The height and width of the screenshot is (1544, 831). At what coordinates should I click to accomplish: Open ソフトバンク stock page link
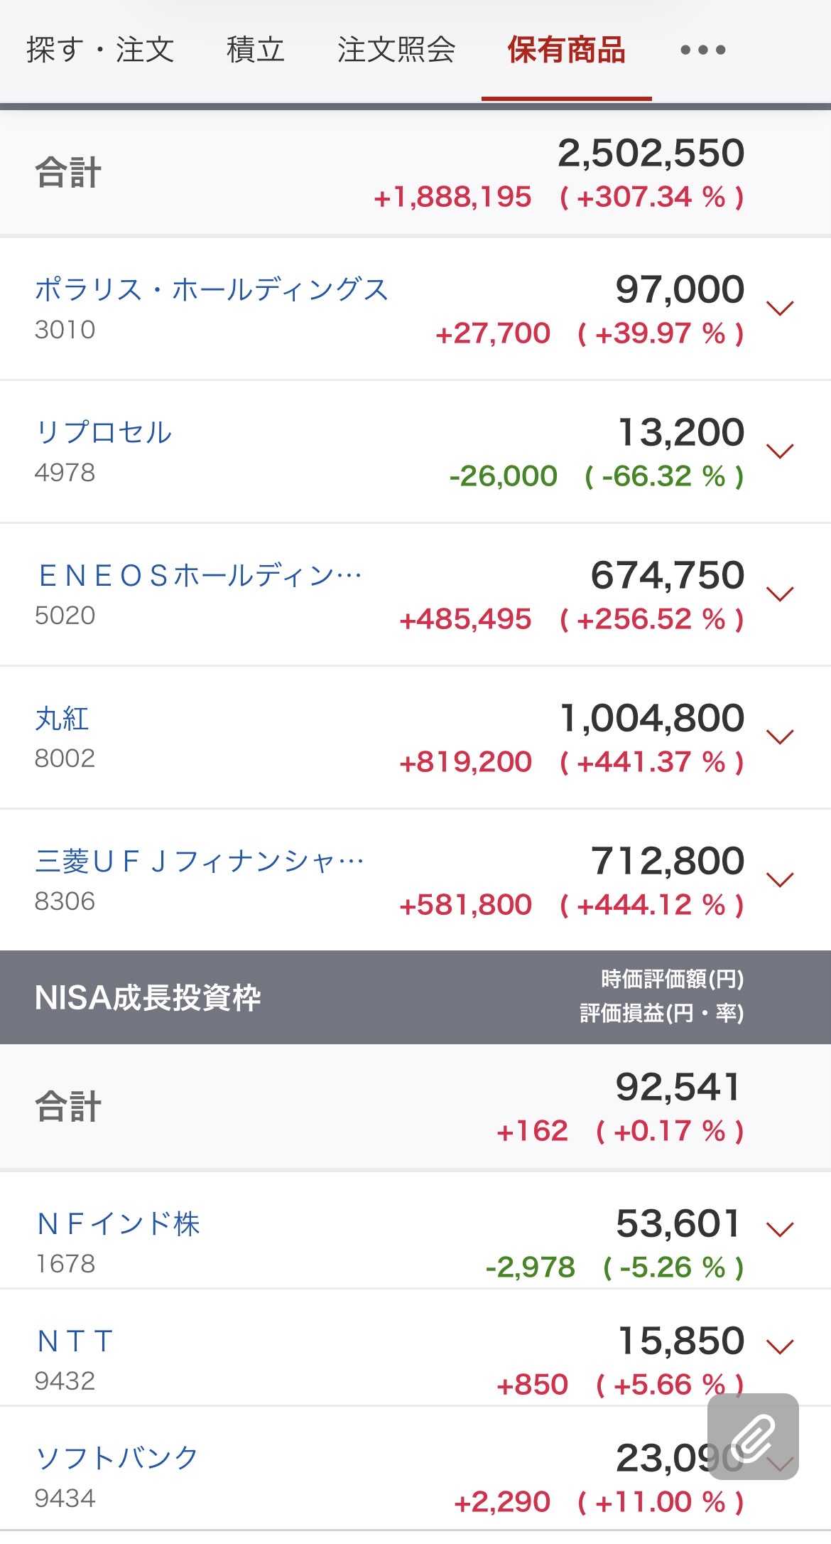(116, 1457)
